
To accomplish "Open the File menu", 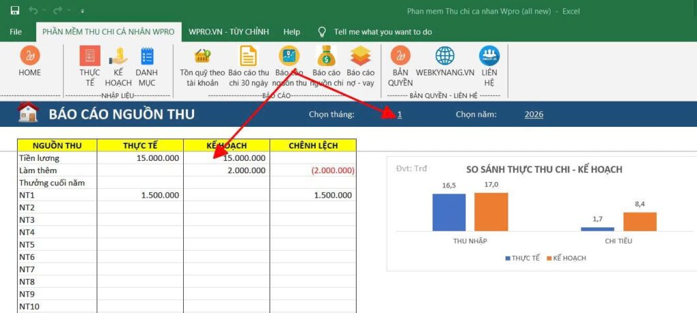I will coord(16,32).
